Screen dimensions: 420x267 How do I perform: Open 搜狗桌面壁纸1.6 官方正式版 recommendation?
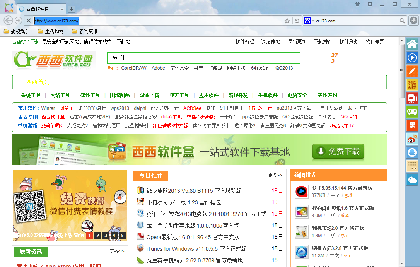(343, 208)
